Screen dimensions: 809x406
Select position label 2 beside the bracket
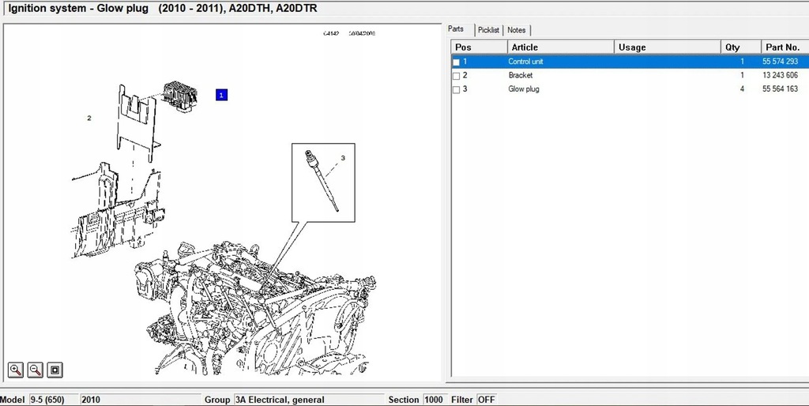[x=89, y=118]
